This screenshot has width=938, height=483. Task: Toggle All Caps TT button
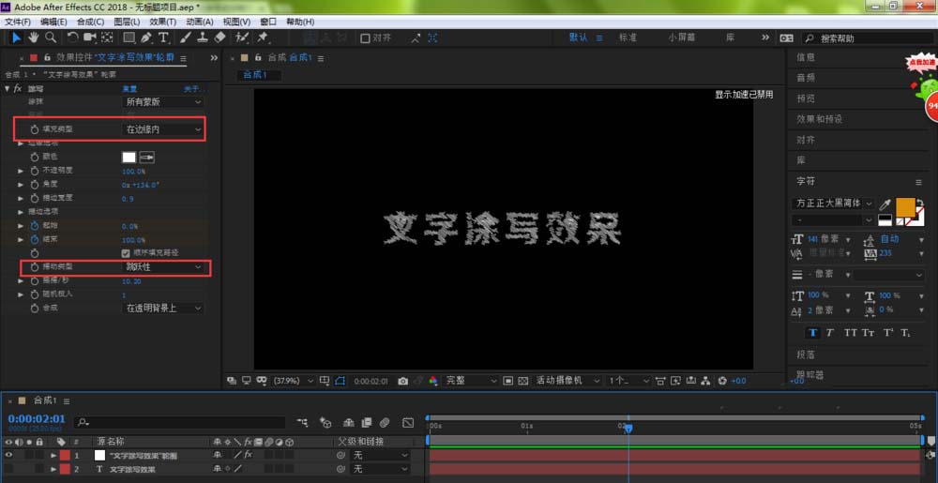pyautogui.click(x=850, y=333)
